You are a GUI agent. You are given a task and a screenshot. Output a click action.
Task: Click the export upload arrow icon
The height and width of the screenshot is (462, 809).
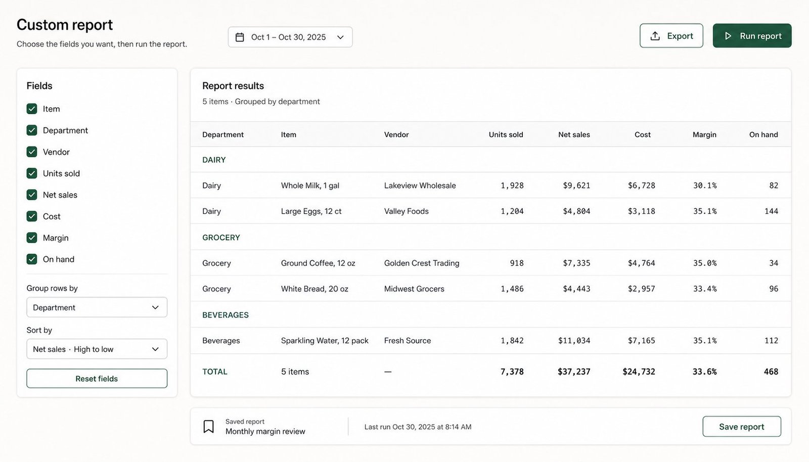point(655,36)
